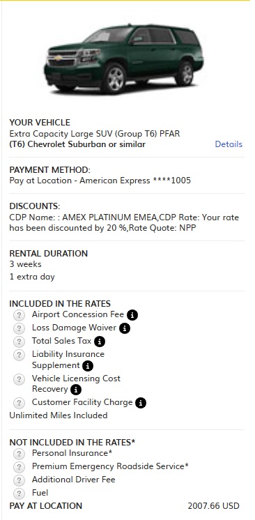Click info icon next to Loss Damage Waiver

tap(125, 328)
